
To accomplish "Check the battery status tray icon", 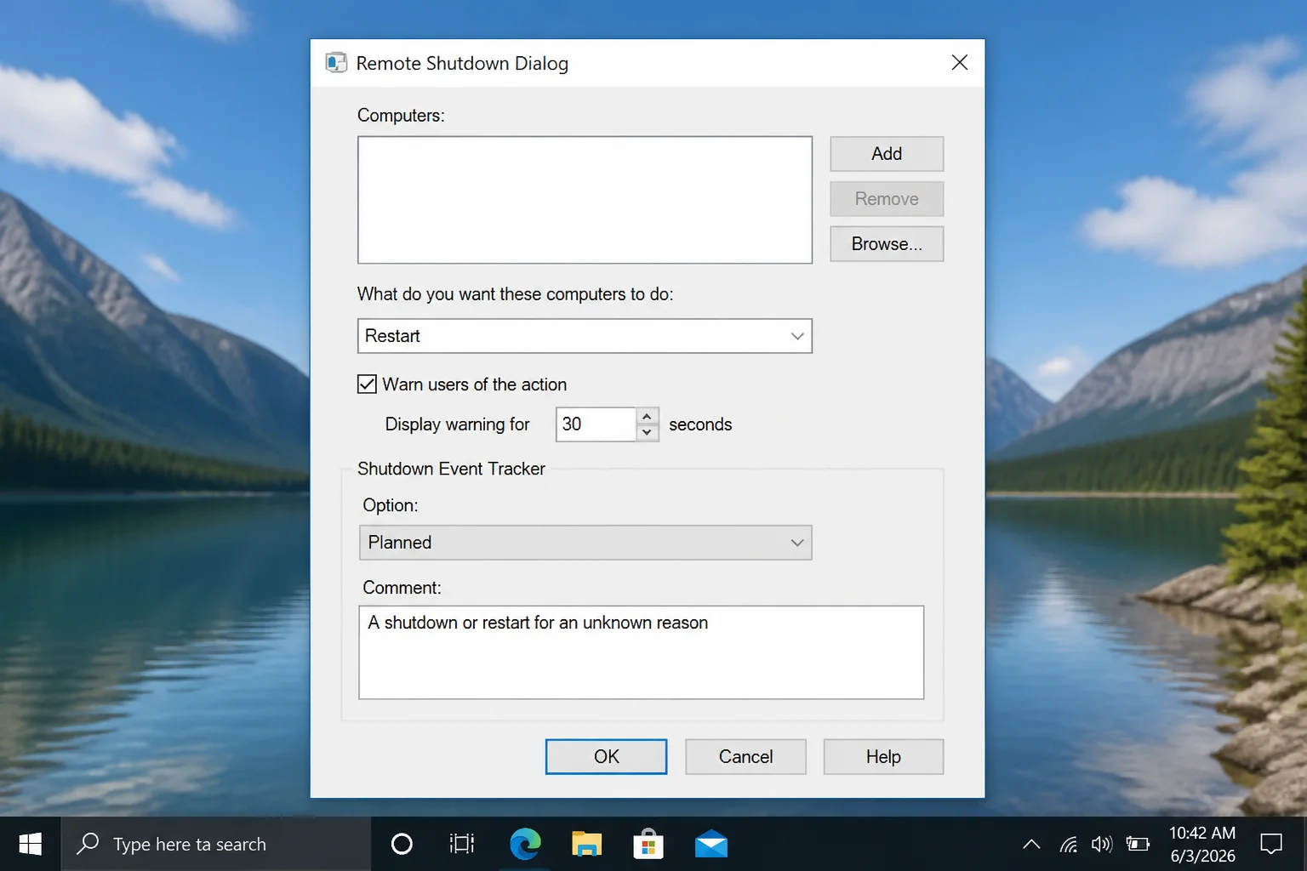I will [x=1138, y=844].
